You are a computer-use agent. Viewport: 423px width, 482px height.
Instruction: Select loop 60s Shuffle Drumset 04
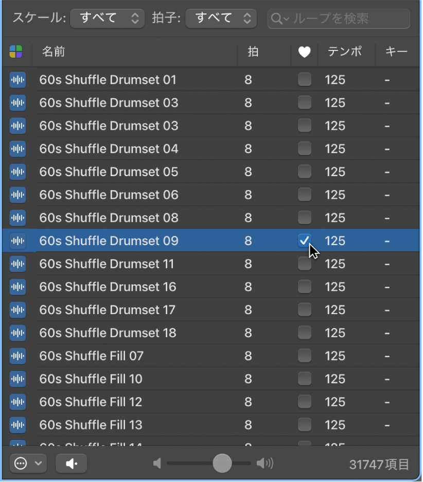pos(109,149)
